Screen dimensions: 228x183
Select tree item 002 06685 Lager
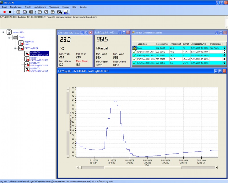coord(29,43)
